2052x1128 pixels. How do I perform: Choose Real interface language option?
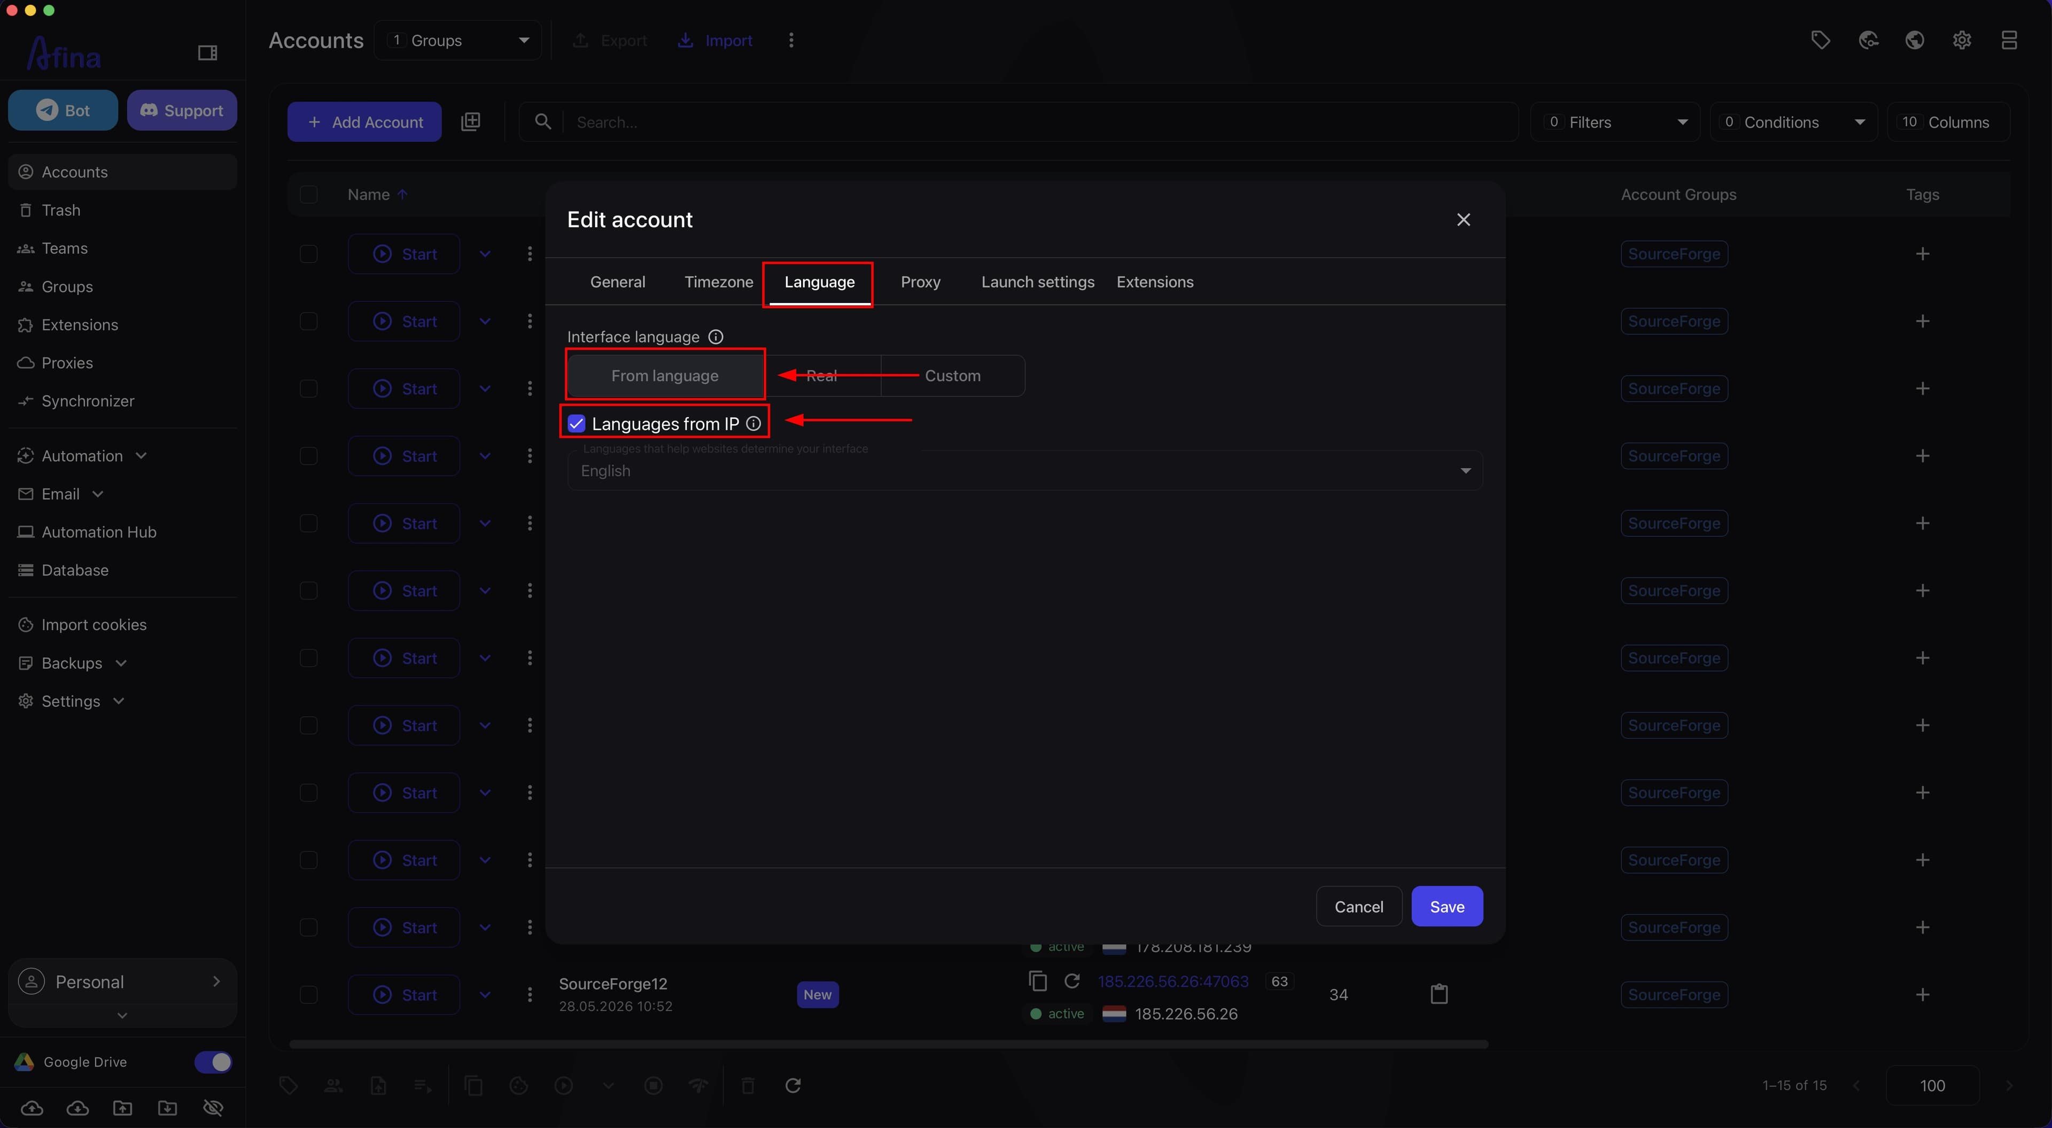[821, 375]
